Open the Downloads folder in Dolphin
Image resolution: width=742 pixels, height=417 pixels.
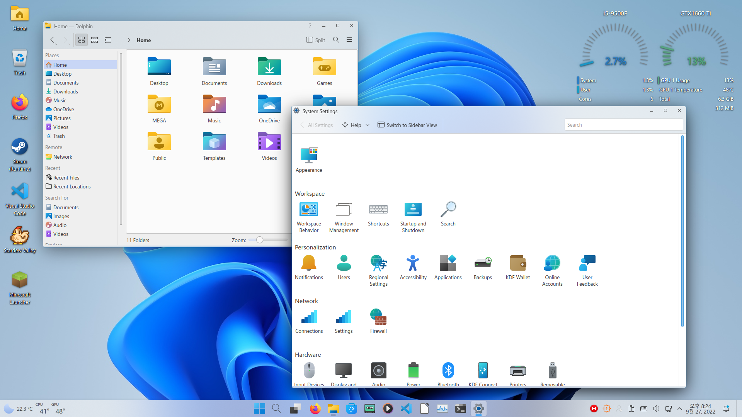click(269, 71)
